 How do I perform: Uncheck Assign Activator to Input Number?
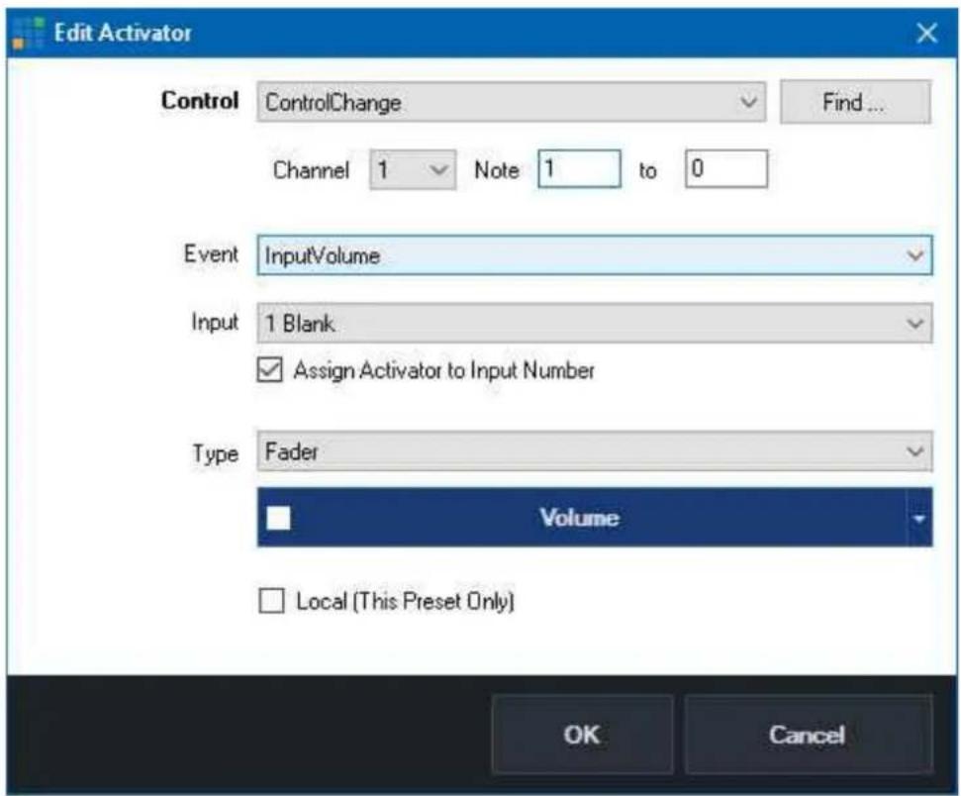[269, 370]
